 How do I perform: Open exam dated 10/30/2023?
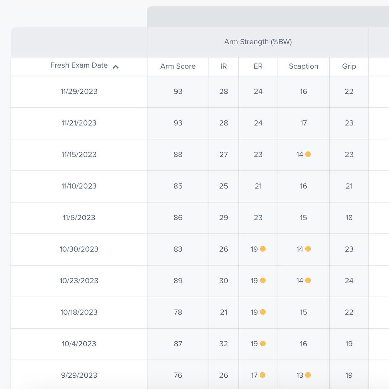[79, 249]
